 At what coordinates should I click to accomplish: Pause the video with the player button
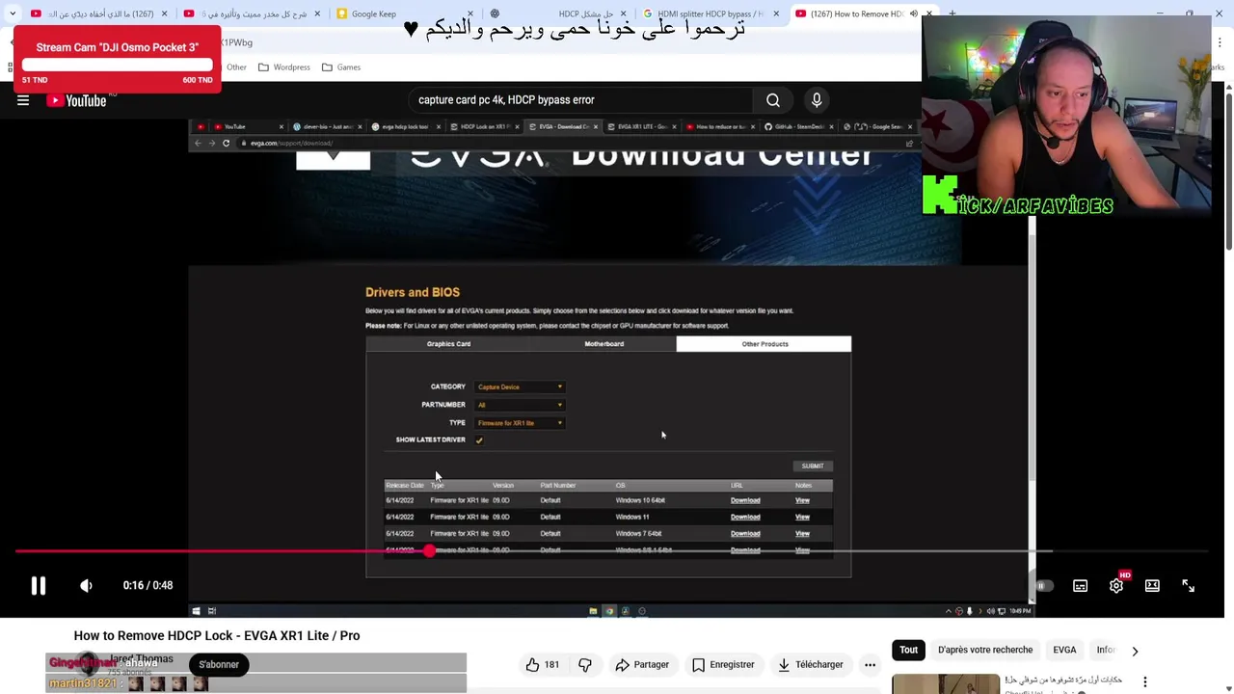(39, 585)
